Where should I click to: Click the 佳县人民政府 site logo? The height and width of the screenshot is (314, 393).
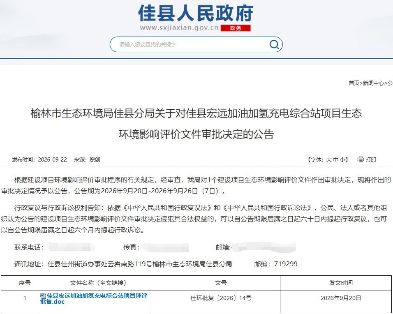coord(196,13)
